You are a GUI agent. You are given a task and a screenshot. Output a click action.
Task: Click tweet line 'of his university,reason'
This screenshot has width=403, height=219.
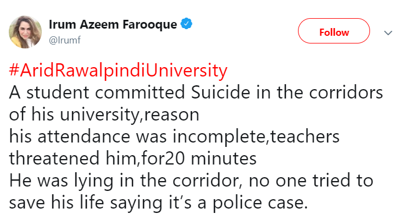104,114
